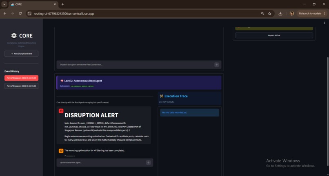
Task: Open the Port of Singapore 05:55 event
Action: point(21,78)
